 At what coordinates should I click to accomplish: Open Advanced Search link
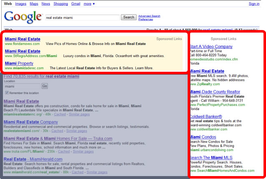pyautogui.click(x=149, y=16)
